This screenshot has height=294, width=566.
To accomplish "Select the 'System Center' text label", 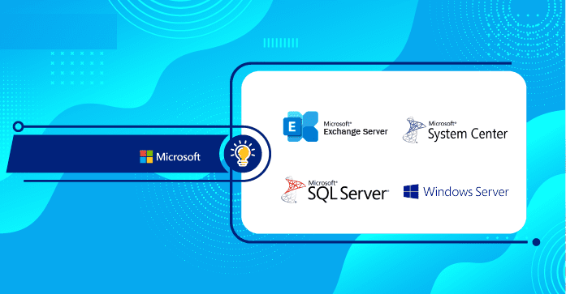I will [468, 134].
